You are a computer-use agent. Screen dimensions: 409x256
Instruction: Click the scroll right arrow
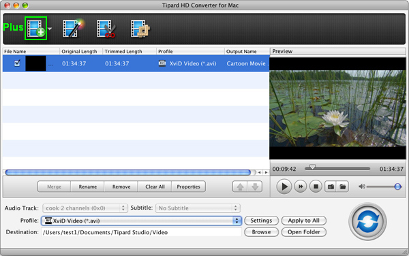pyautogui.click(x=266, y=172)
